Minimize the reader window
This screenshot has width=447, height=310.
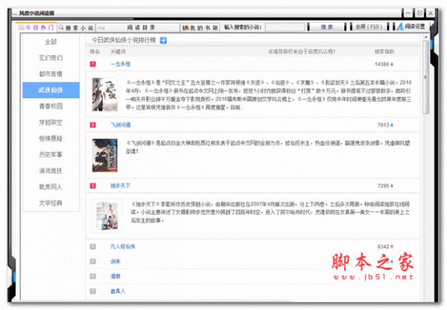(408, 13)
